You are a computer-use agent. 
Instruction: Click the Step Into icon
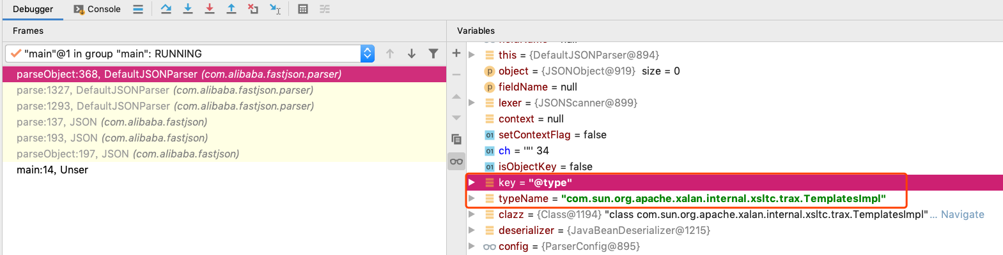pyautogui.click(x=188, y=9)
